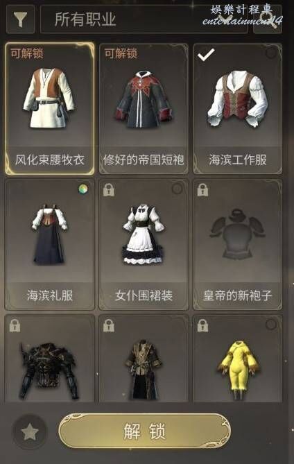Click padlock on the black gold robe

pyautogui.click(x=109, y=325)
